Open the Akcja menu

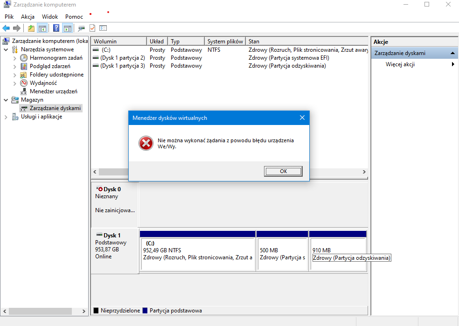coord(28,16)
